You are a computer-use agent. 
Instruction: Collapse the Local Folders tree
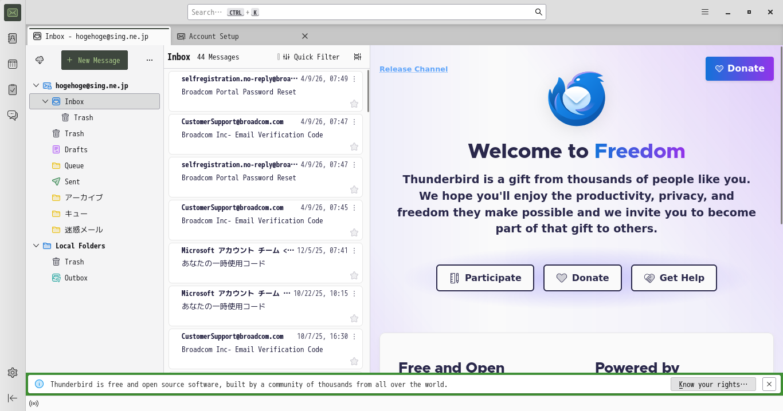coord(36,246)
